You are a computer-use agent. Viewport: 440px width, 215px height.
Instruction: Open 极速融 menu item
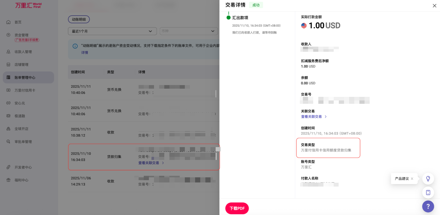point(20,116)
